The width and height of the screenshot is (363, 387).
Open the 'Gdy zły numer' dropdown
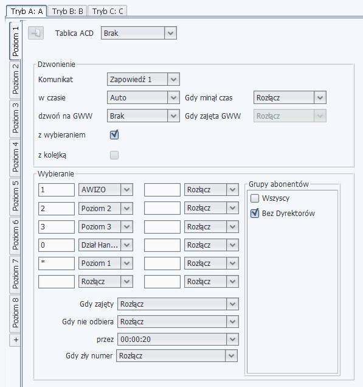tap(177, 355)
